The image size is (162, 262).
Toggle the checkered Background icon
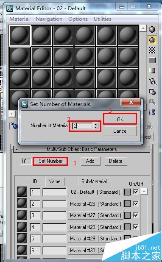point(152,50)
